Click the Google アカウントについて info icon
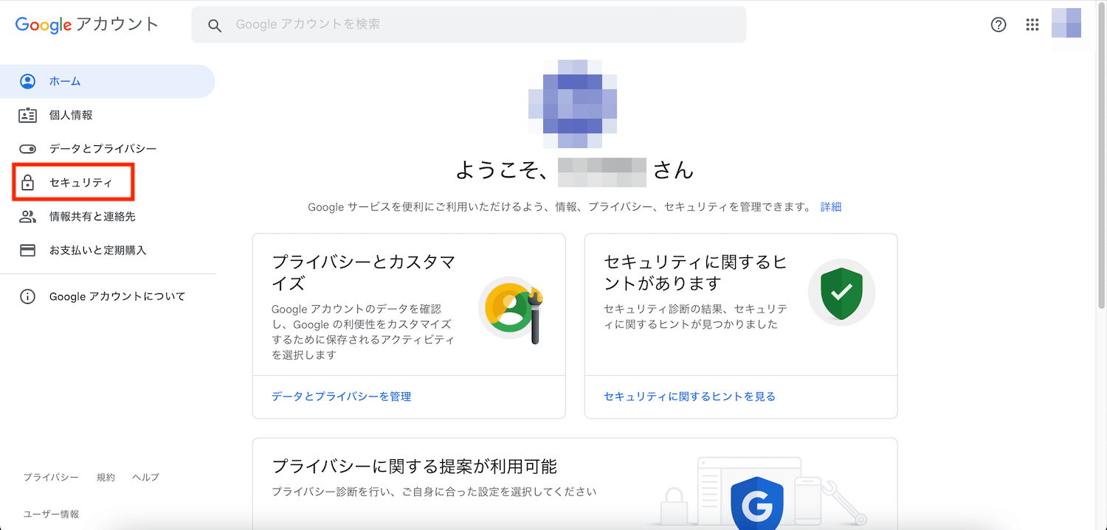The width and height of the screenshot is (1107, 530). click(27, 297)
